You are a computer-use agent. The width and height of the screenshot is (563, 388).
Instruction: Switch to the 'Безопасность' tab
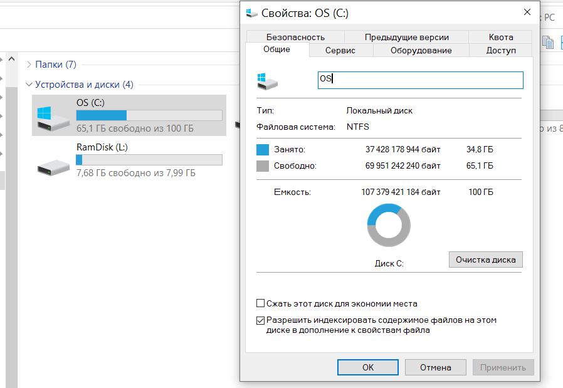[295, 37]
